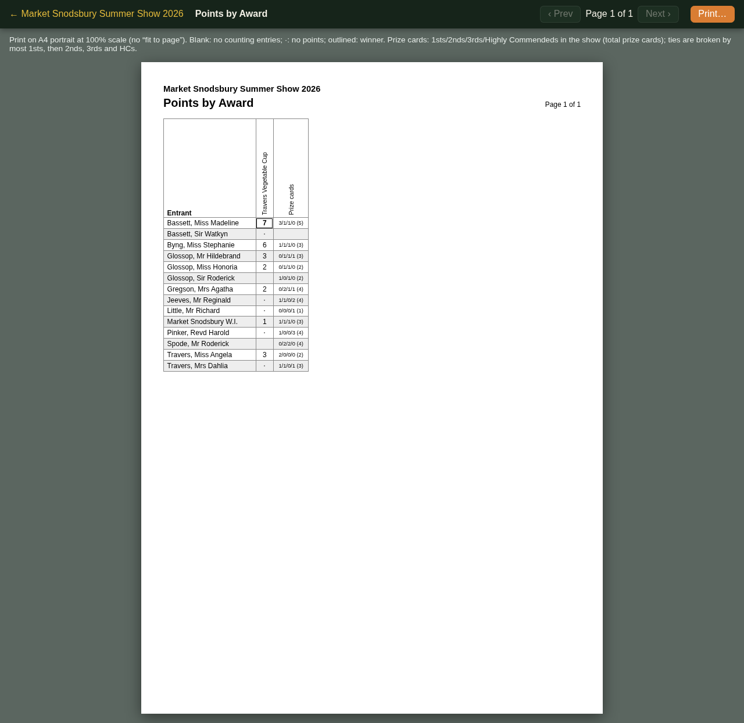
Task: Select entrant Glossop, Mr Hildebrand
Action: pos(210,256)
